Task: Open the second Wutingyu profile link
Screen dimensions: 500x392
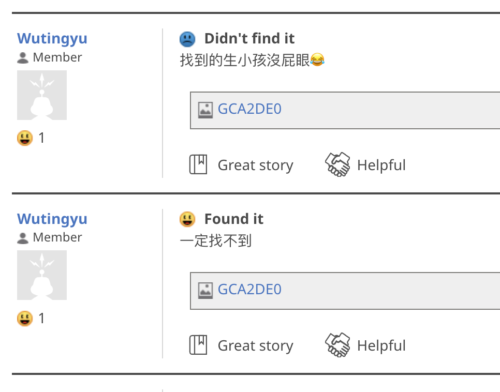Action: pos(52,219)
